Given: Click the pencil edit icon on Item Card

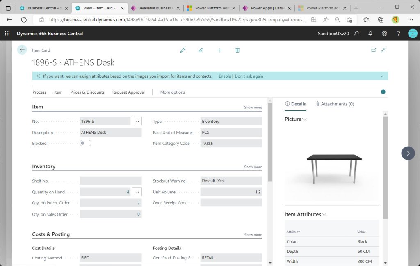Looking at the screenshot, I should click(x=183, y=50).
